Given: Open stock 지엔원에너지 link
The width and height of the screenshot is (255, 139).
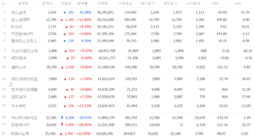Looking at the screenshot, I should point(22,34).
